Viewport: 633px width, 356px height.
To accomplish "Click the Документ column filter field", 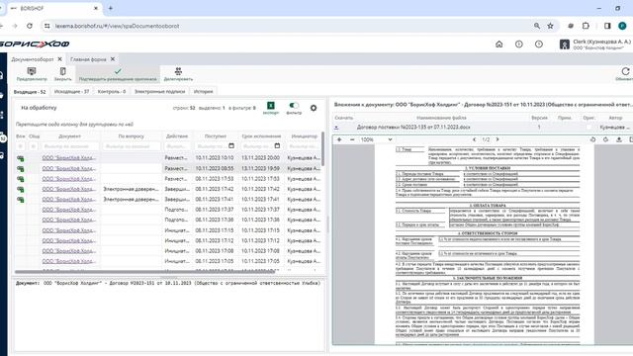I will 70,146.
